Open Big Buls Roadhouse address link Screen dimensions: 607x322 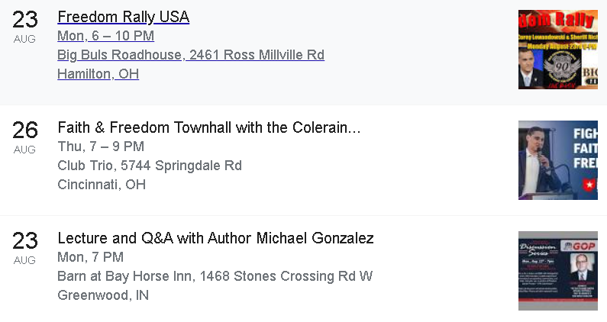[191, 55]
